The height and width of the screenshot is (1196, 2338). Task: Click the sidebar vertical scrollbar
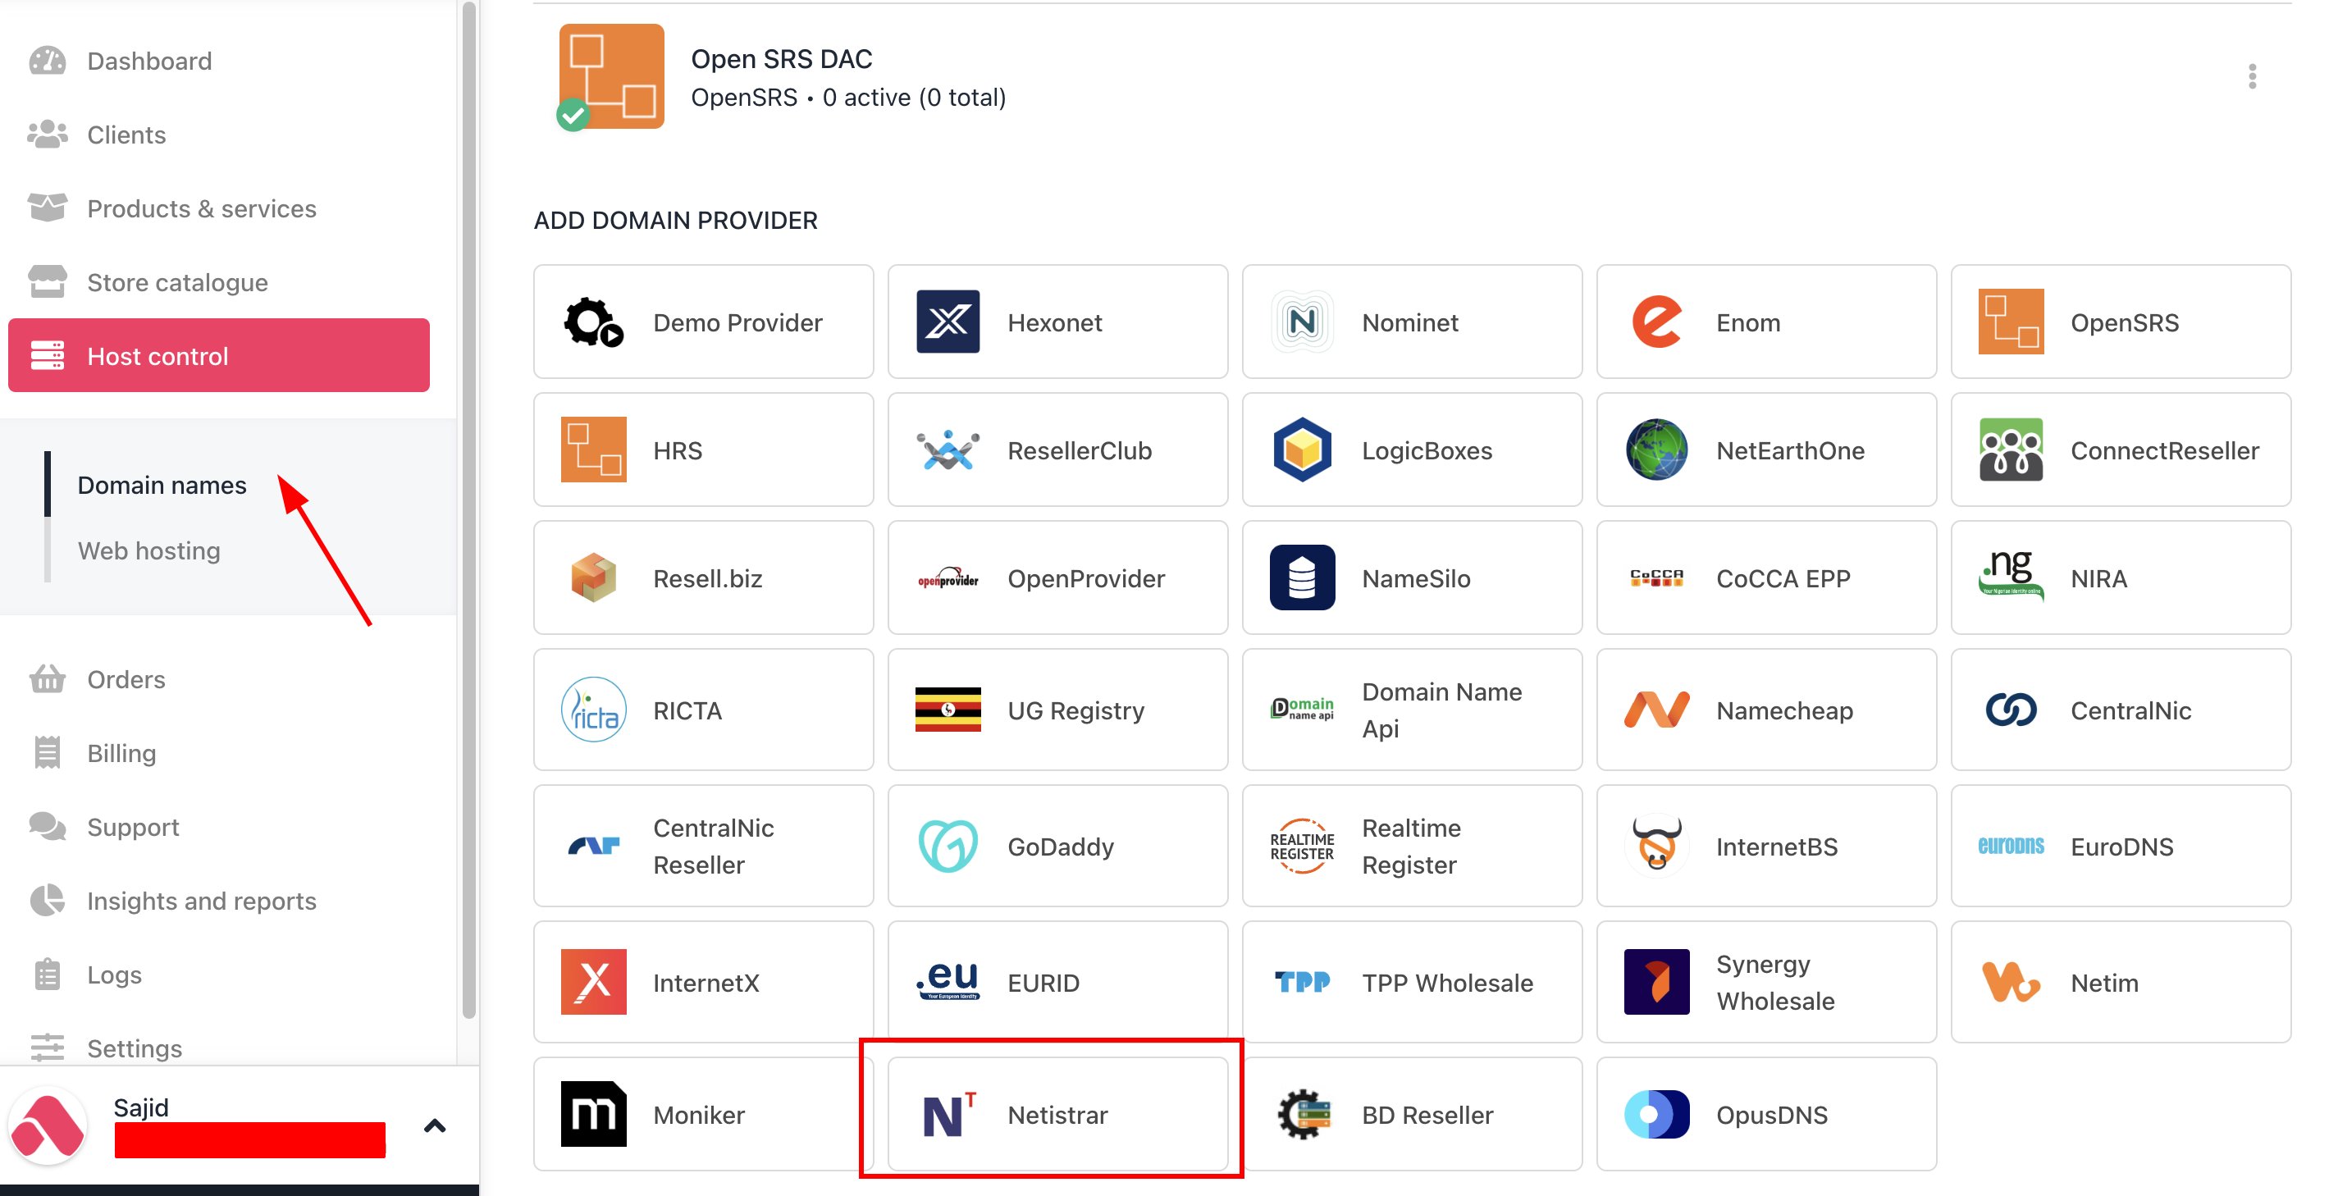click(x=468, y=510)
